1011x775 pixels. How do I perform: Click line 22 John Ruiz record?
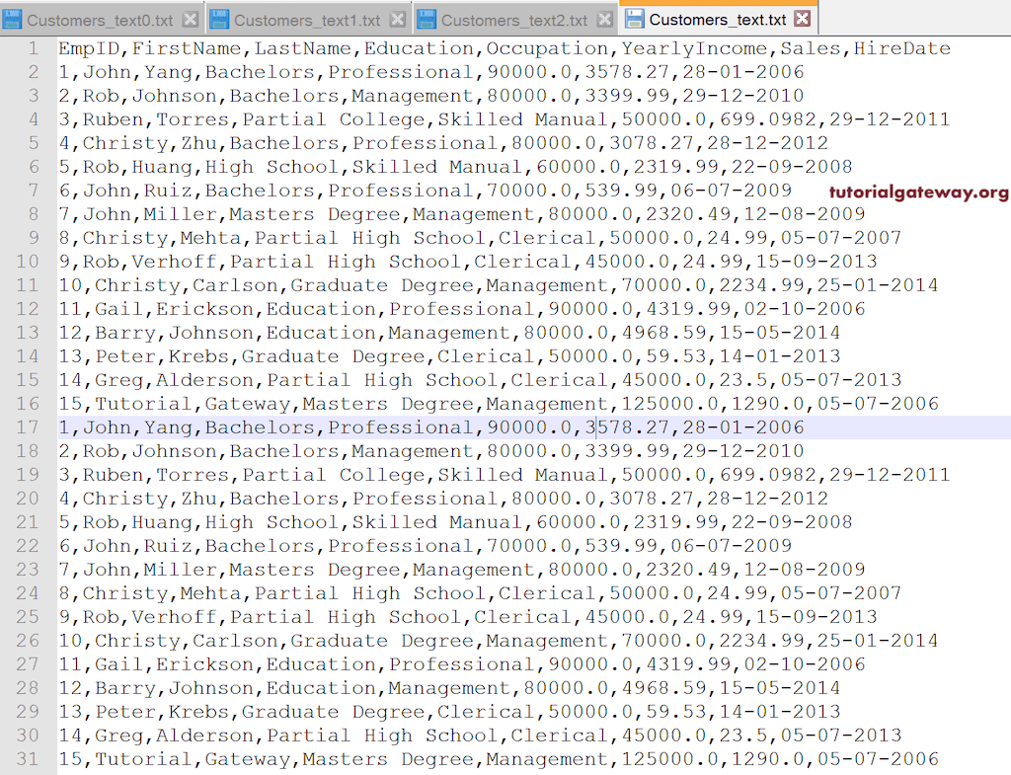coord(425,546)
